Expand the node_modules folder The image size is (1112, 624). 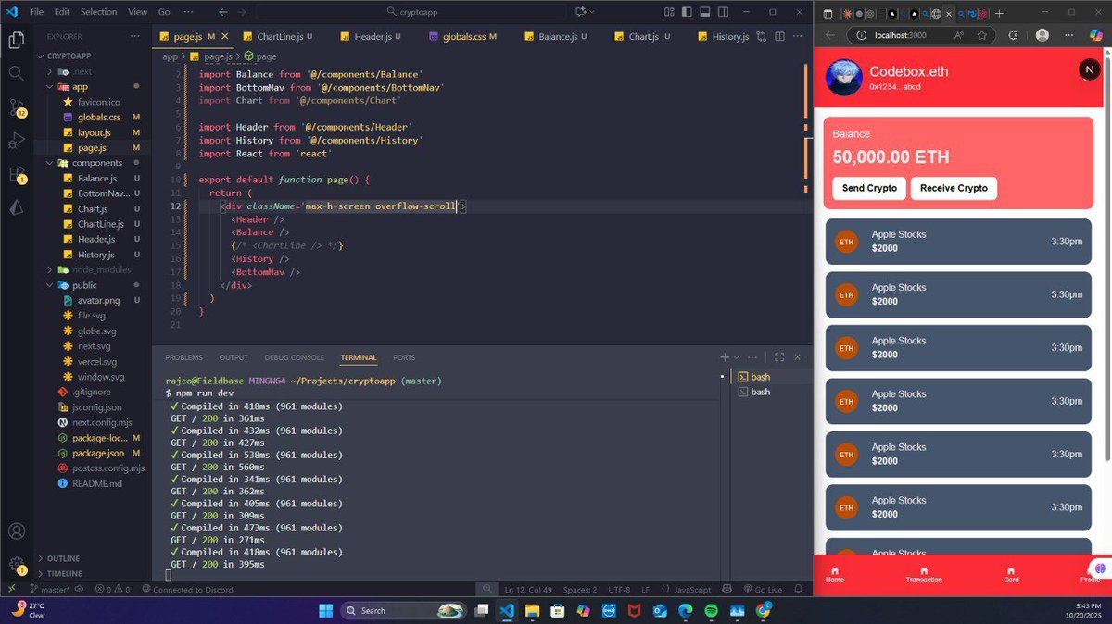click(x=101, y=269)
